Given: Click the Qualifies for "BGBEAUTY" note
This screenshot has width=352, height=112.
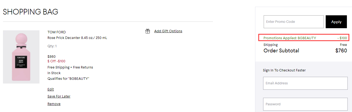Looking at the screenshot, I should [68, 79].
